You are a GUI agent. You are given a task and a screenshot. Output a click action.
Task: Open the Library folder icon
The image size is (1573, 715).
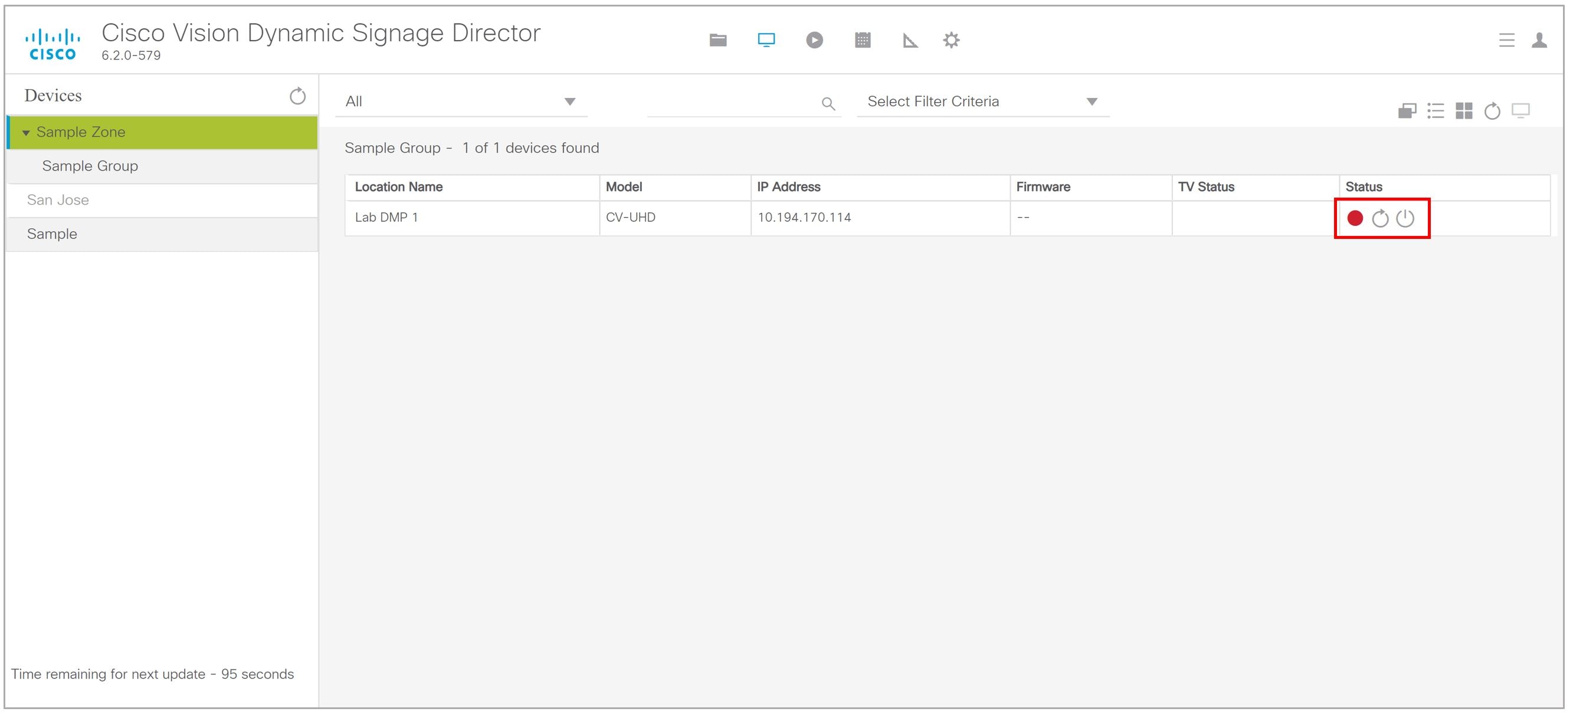coord(718,40)
